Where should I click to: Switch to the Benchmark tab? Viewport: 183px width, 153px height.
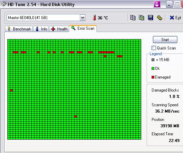19,29
